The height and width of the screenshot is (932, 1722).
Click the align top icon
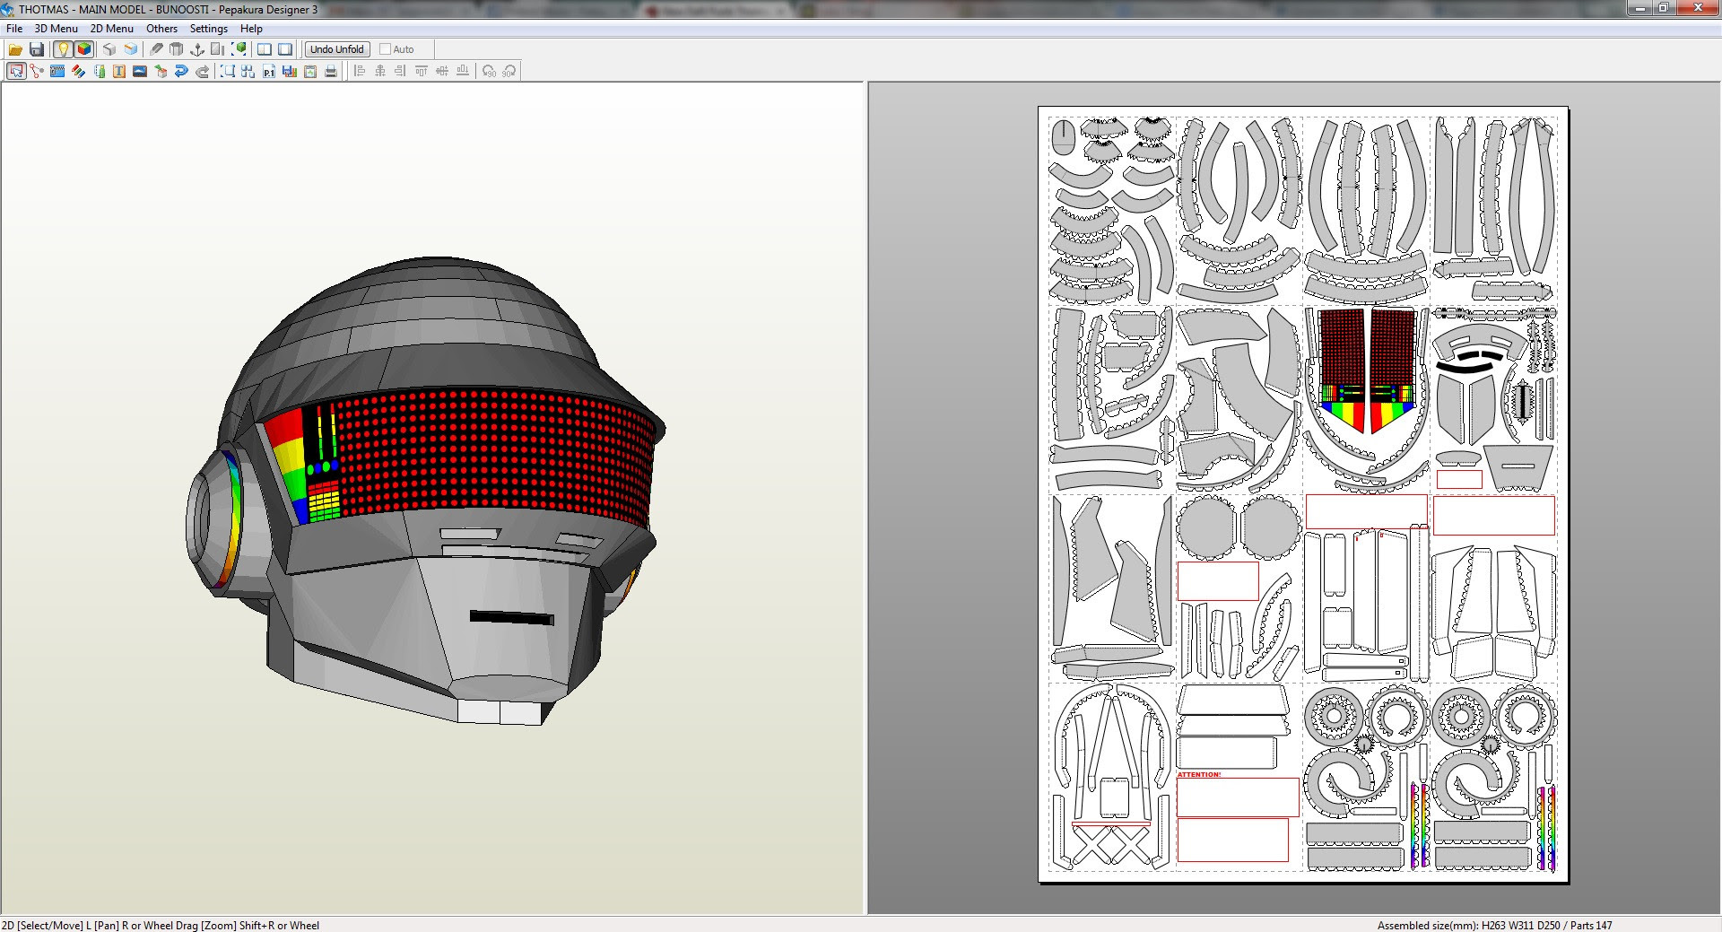point(422,71)
